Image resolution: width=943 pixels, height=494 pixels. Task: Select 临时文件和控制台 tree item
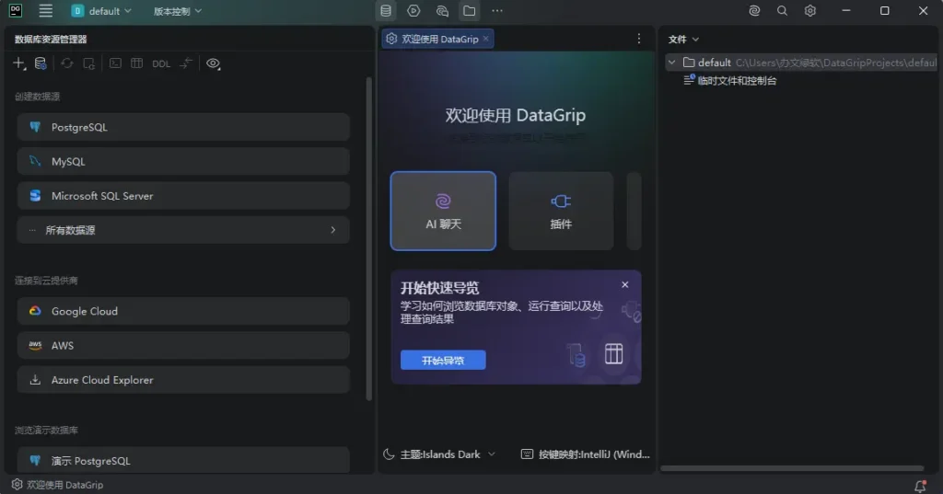[x=730, y=81]
